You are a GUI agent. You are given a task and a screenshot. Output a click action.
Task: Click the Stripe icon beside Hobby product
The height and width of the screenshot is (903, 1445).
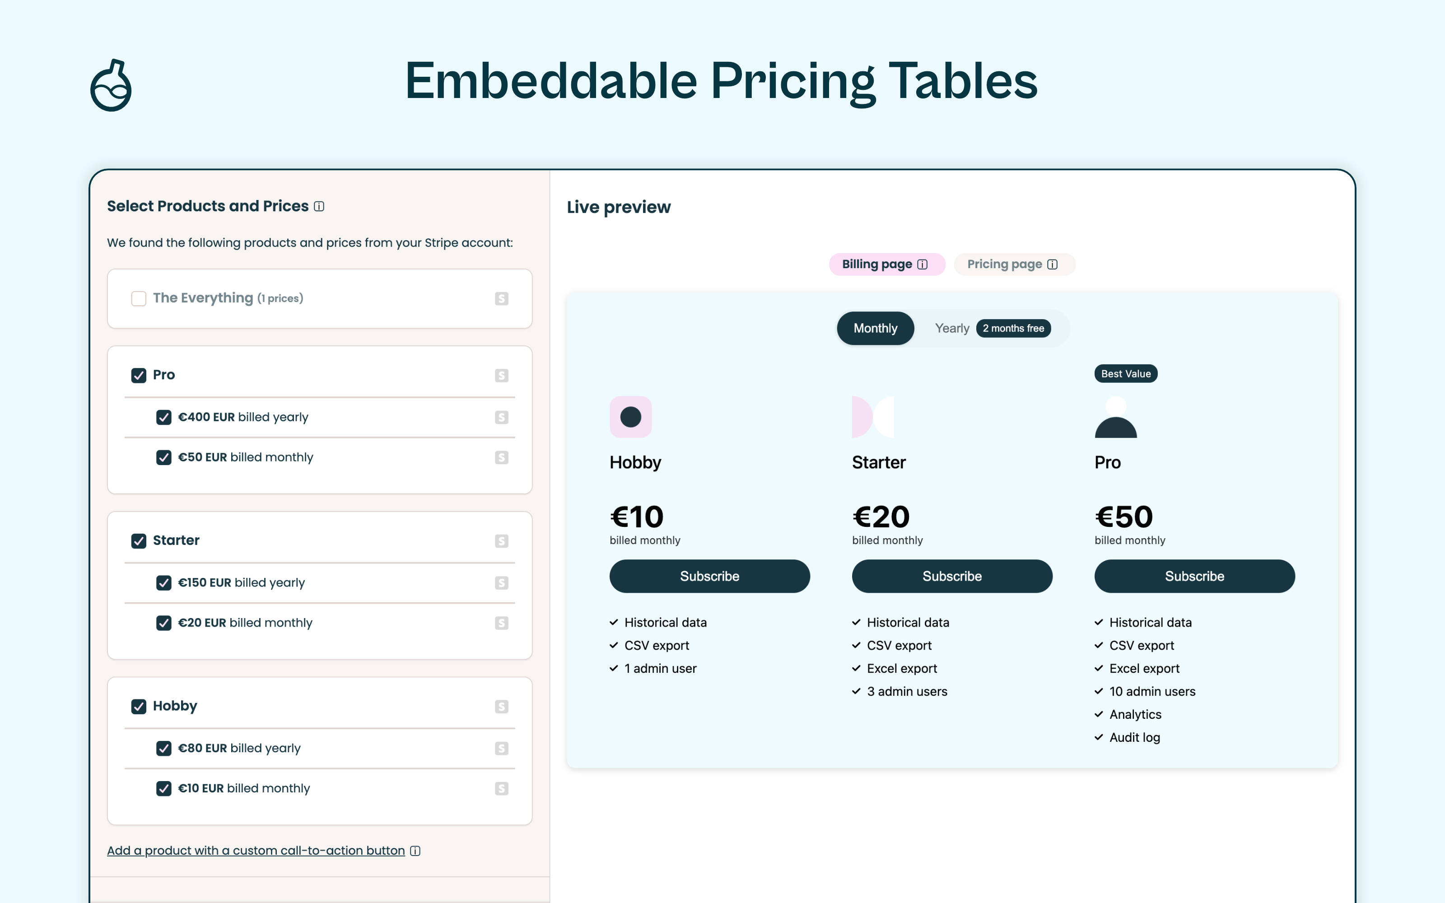click(502, 707)
